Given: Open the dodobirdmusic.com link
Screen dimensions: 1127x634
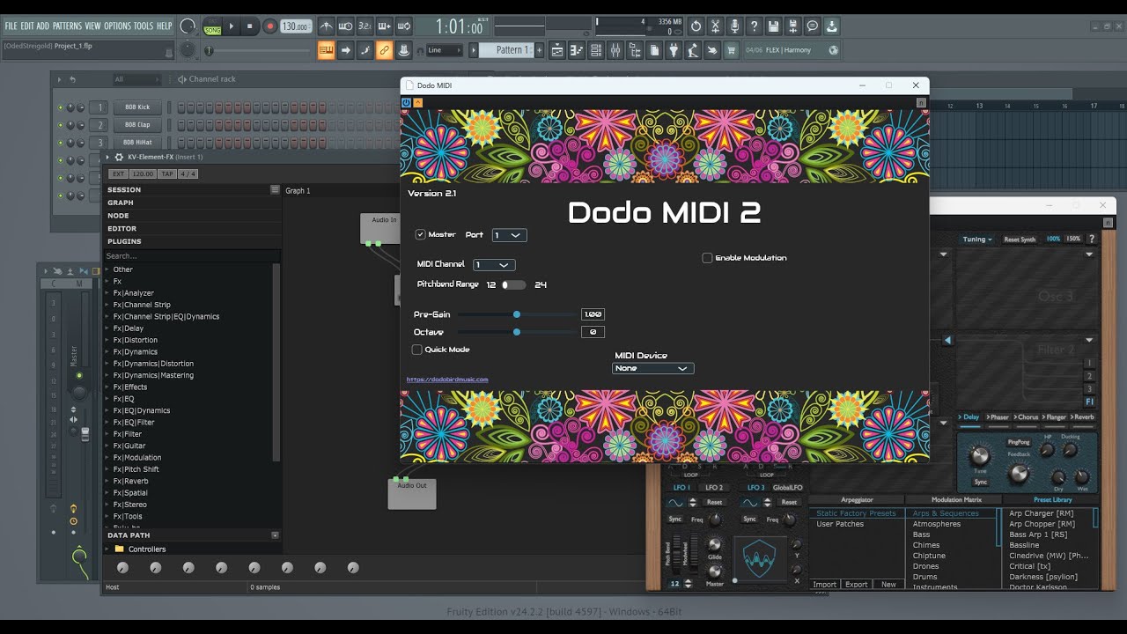Looking at the screenshot, I should click(447, 380).
